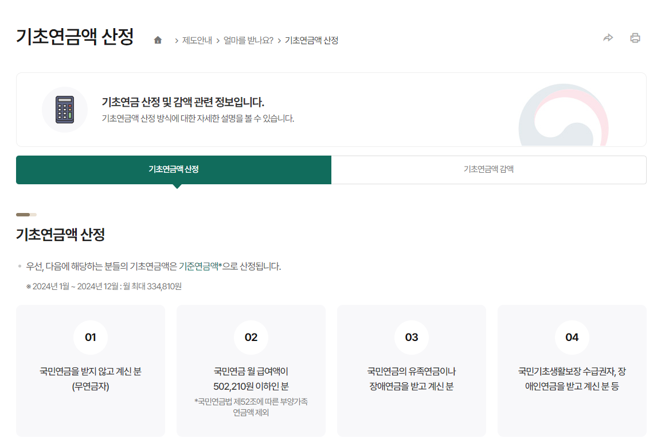Select note 월 최대 334,810원

pos(152,286)
